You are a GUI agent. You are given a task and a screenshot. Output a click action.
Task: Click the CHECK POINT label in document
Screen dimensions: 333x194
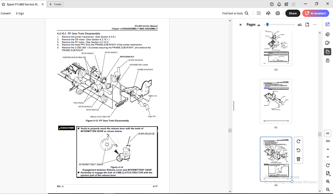click(67, 128)
